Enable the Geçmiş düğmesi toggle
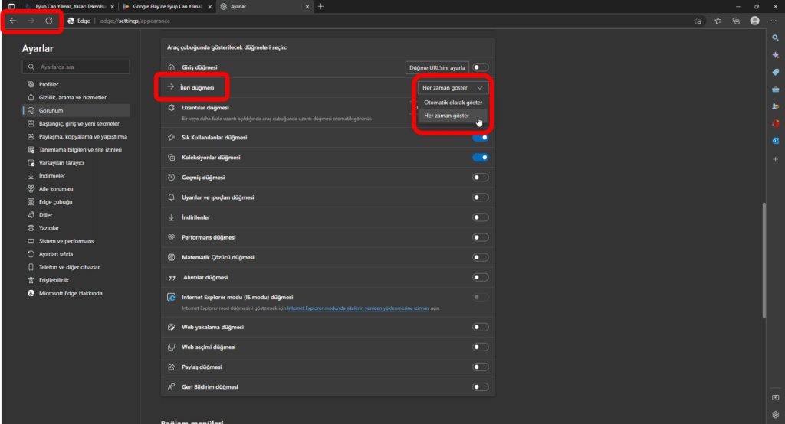Screen dimensions: 785x424 [481, 178]
